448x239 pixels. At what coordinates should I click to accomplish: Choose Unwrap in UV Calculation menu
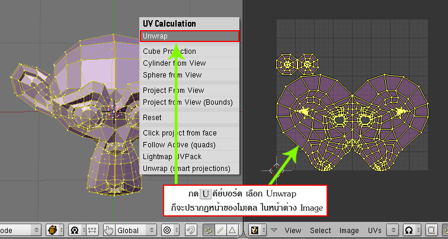(x=189, y=36)
